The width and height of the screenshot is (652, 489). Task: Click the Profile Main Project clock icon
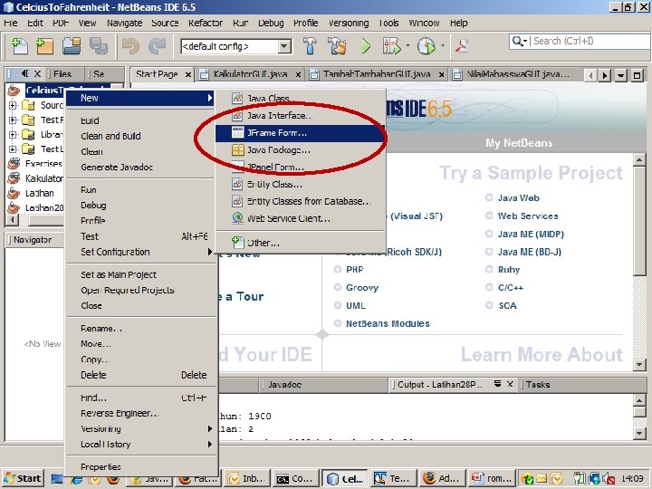click(427, 46)
